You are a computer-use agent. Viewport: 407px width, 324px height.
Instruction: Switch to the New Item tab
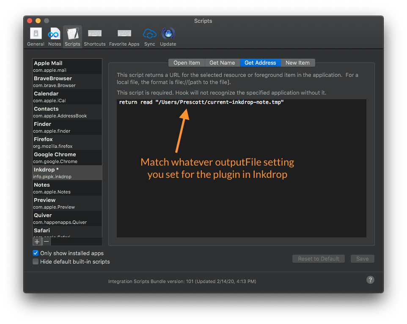[x=298, y=63]
